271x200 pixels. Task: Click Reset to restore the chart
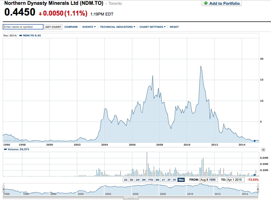(x=174, y=27)
